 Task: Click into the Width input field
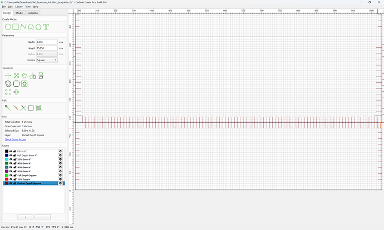click(x=47, y=42)
